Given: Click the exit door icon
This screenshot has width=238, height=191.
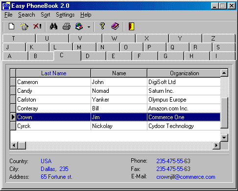Looking at the screenshot, I should coord(131,26).
